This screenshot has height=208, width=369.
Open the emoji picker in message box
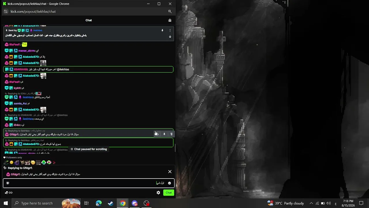(x=170, y=183)
